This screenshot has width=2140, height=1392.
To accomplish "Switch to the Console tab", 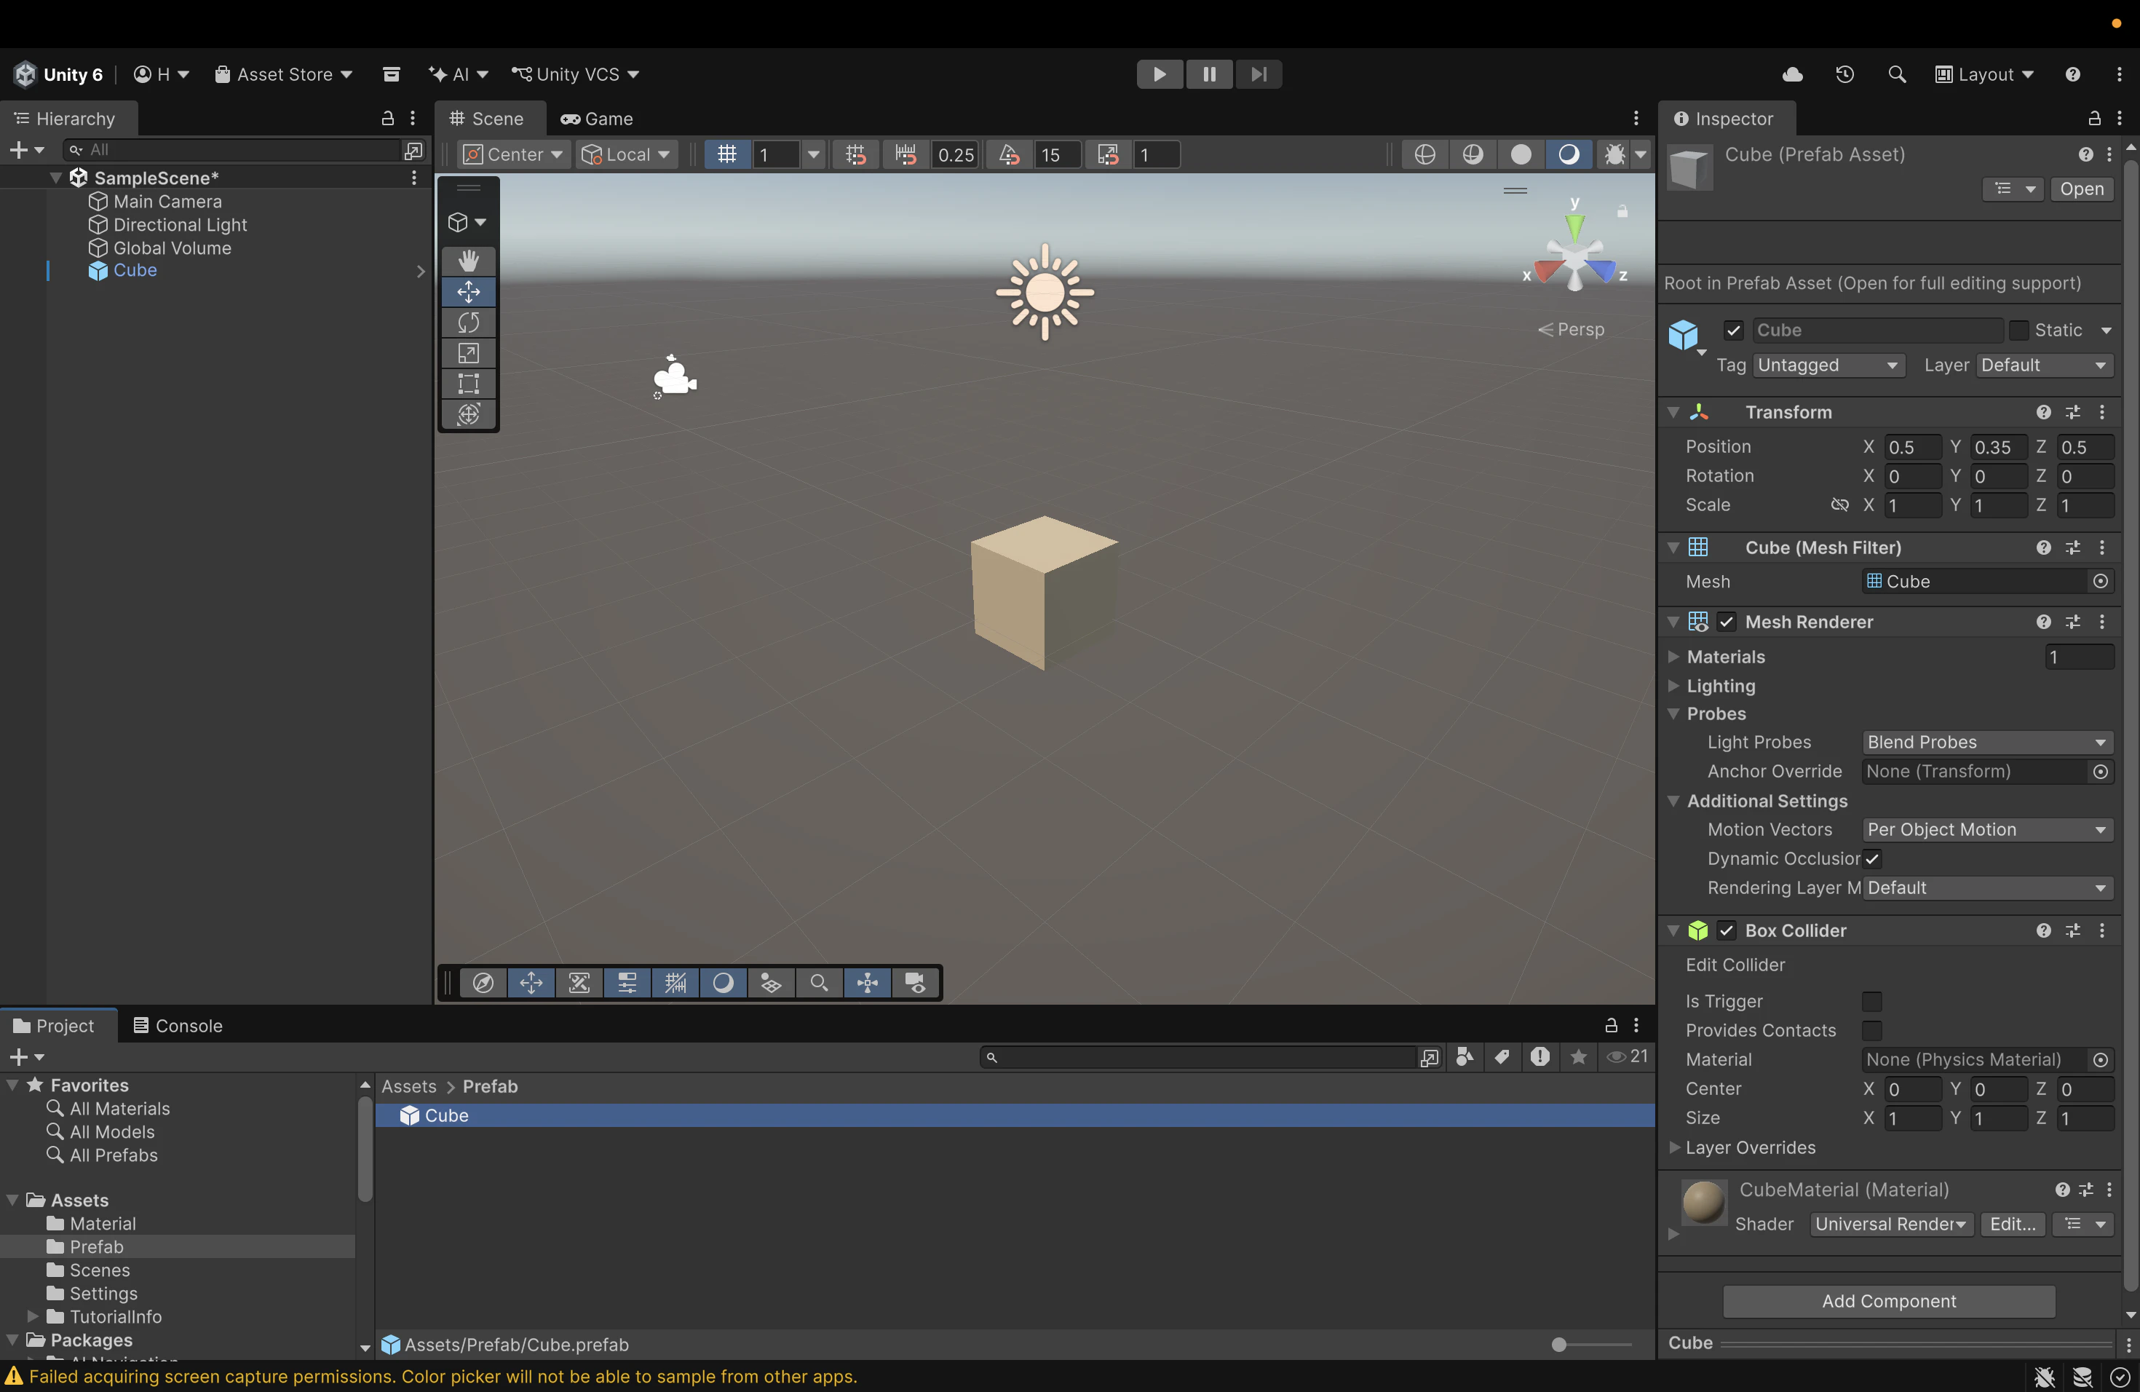I will [178, 1026].
